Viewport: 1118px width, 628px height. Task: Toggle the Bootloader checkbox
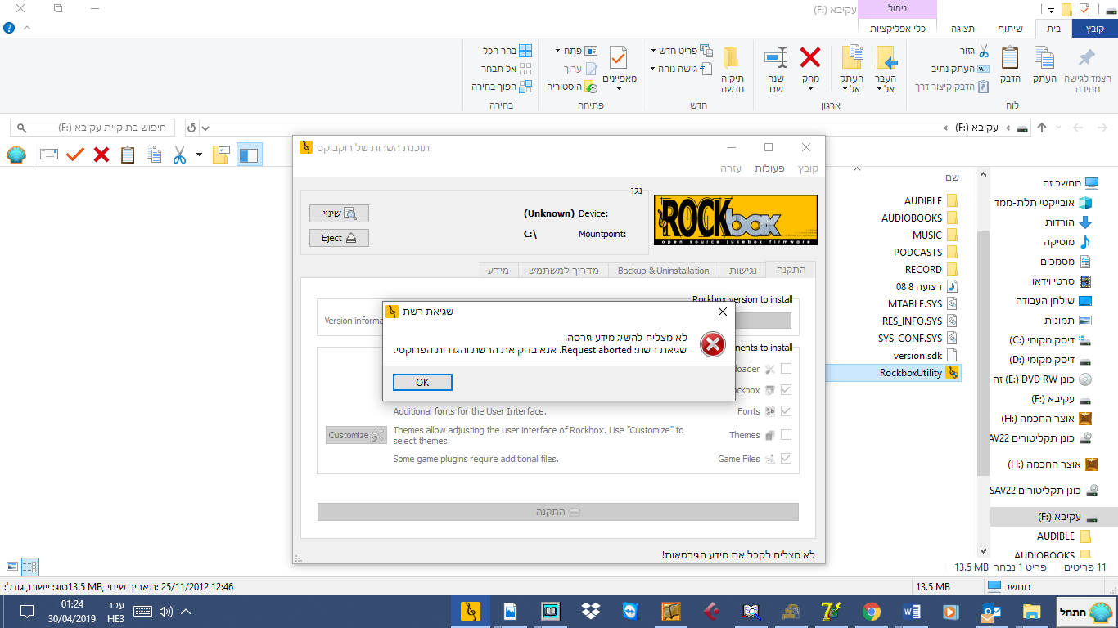click(786, 369)
